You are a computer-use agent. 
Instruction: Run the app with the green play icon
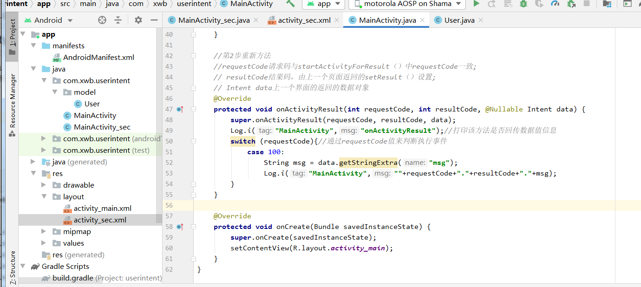coord(476,4)
